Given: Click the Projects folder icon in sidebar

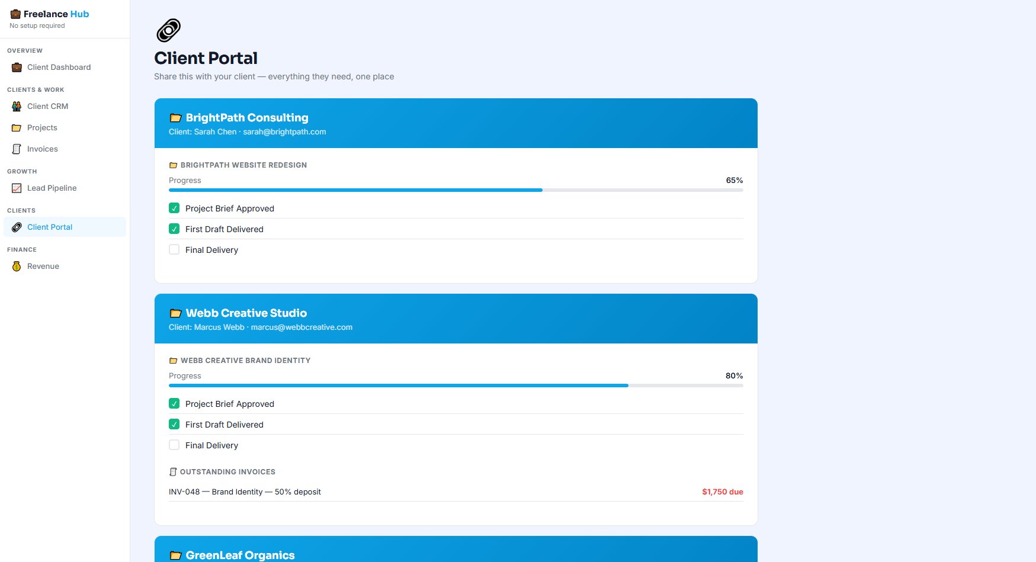Looking at the screenshot, I should coord(17,128).
